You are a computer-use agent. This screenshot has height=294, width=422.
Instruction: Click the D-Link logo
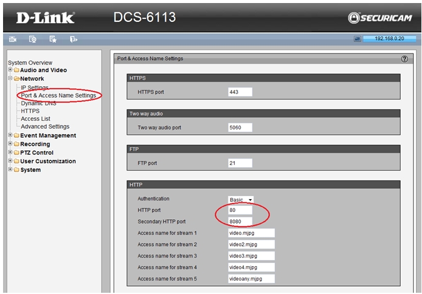45,18
